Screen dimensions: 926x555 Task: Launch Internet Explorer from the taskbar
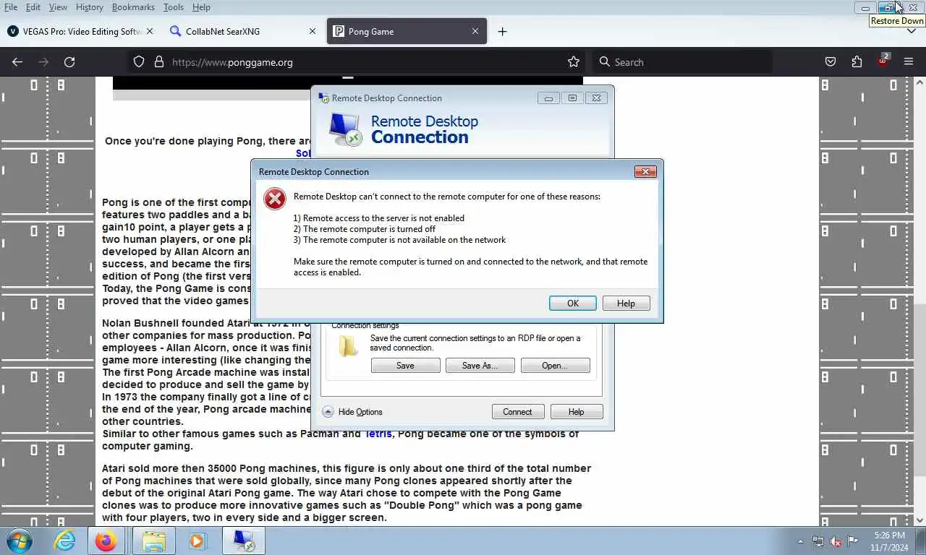(x=64, y=541)
